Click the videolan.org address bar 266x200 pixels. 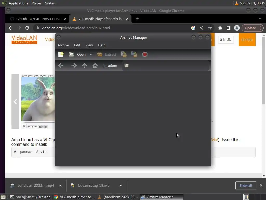coord(112,28)
